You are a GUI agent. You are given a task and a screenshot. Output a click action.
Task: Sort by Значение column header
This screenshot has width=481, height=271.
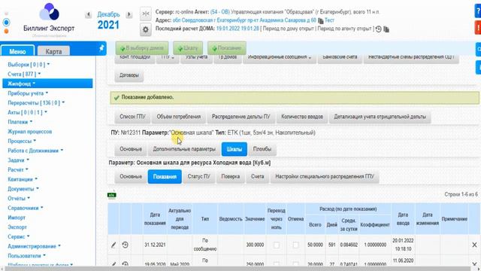click(255, 219)
